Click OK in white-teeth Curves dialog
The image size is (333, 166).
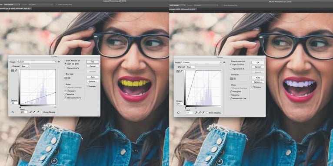tap(258, 62)
